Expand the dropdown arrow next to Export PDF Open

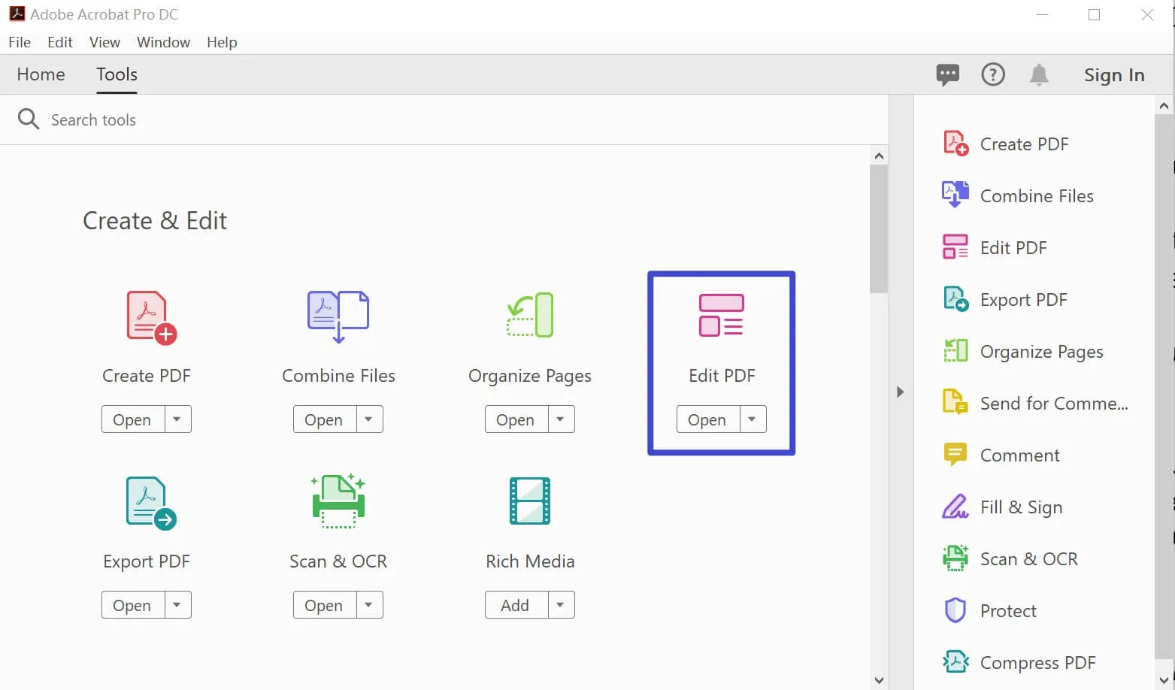177,605
